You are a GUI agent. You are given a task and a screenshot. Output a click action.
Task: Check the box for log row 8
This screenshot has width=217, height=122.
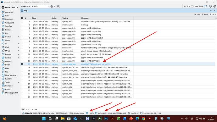coord(22,48)
